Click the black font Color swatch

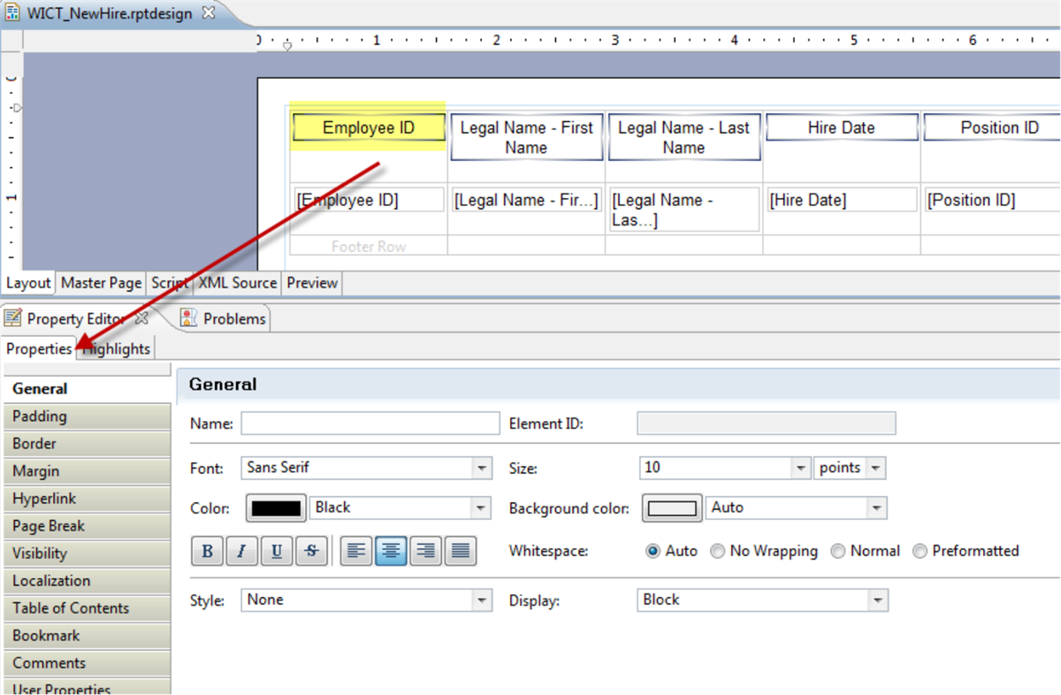click(278, 508)
